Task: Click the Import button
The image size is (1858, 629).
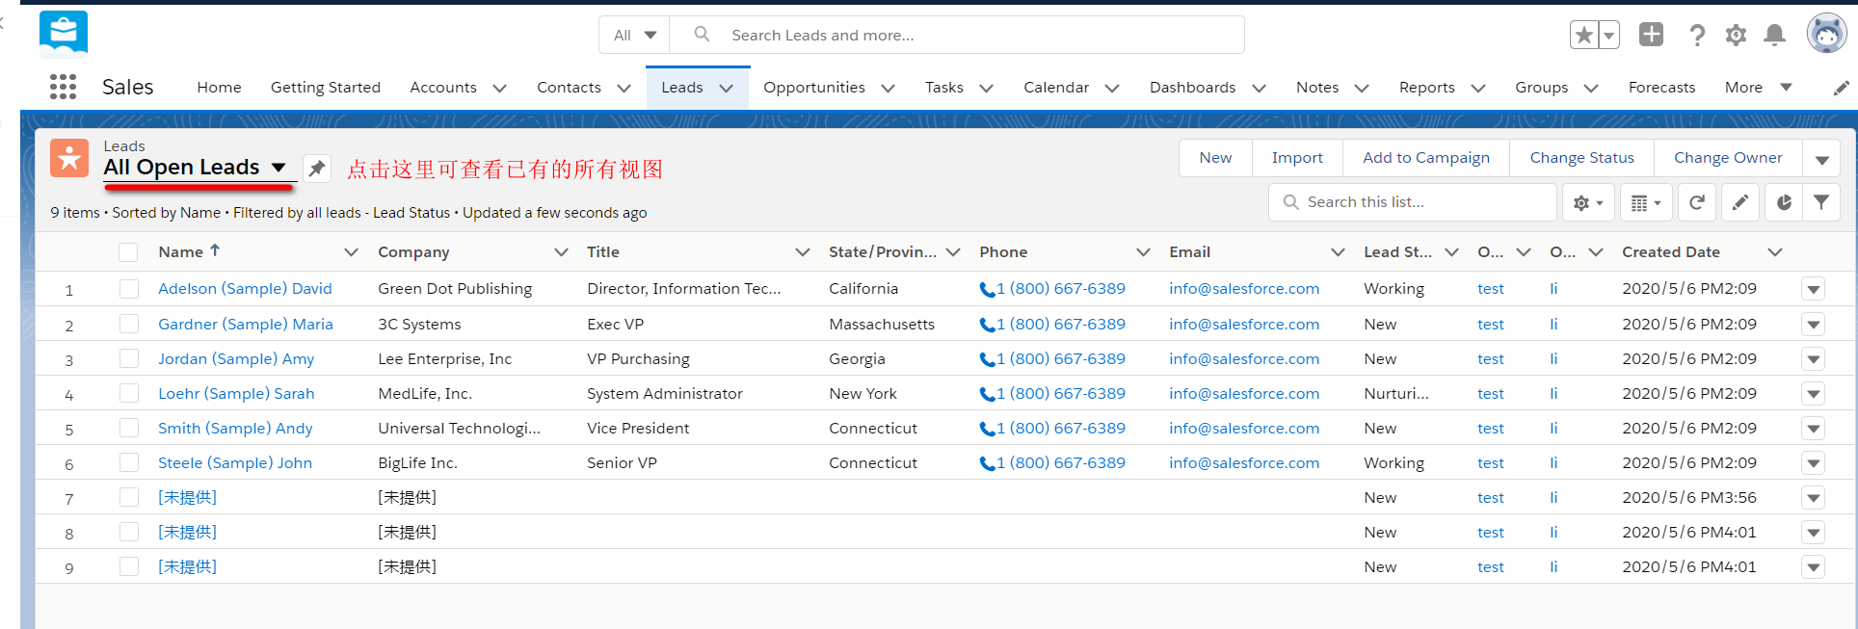Action: pyautogui.click(x=1297, y=158)
